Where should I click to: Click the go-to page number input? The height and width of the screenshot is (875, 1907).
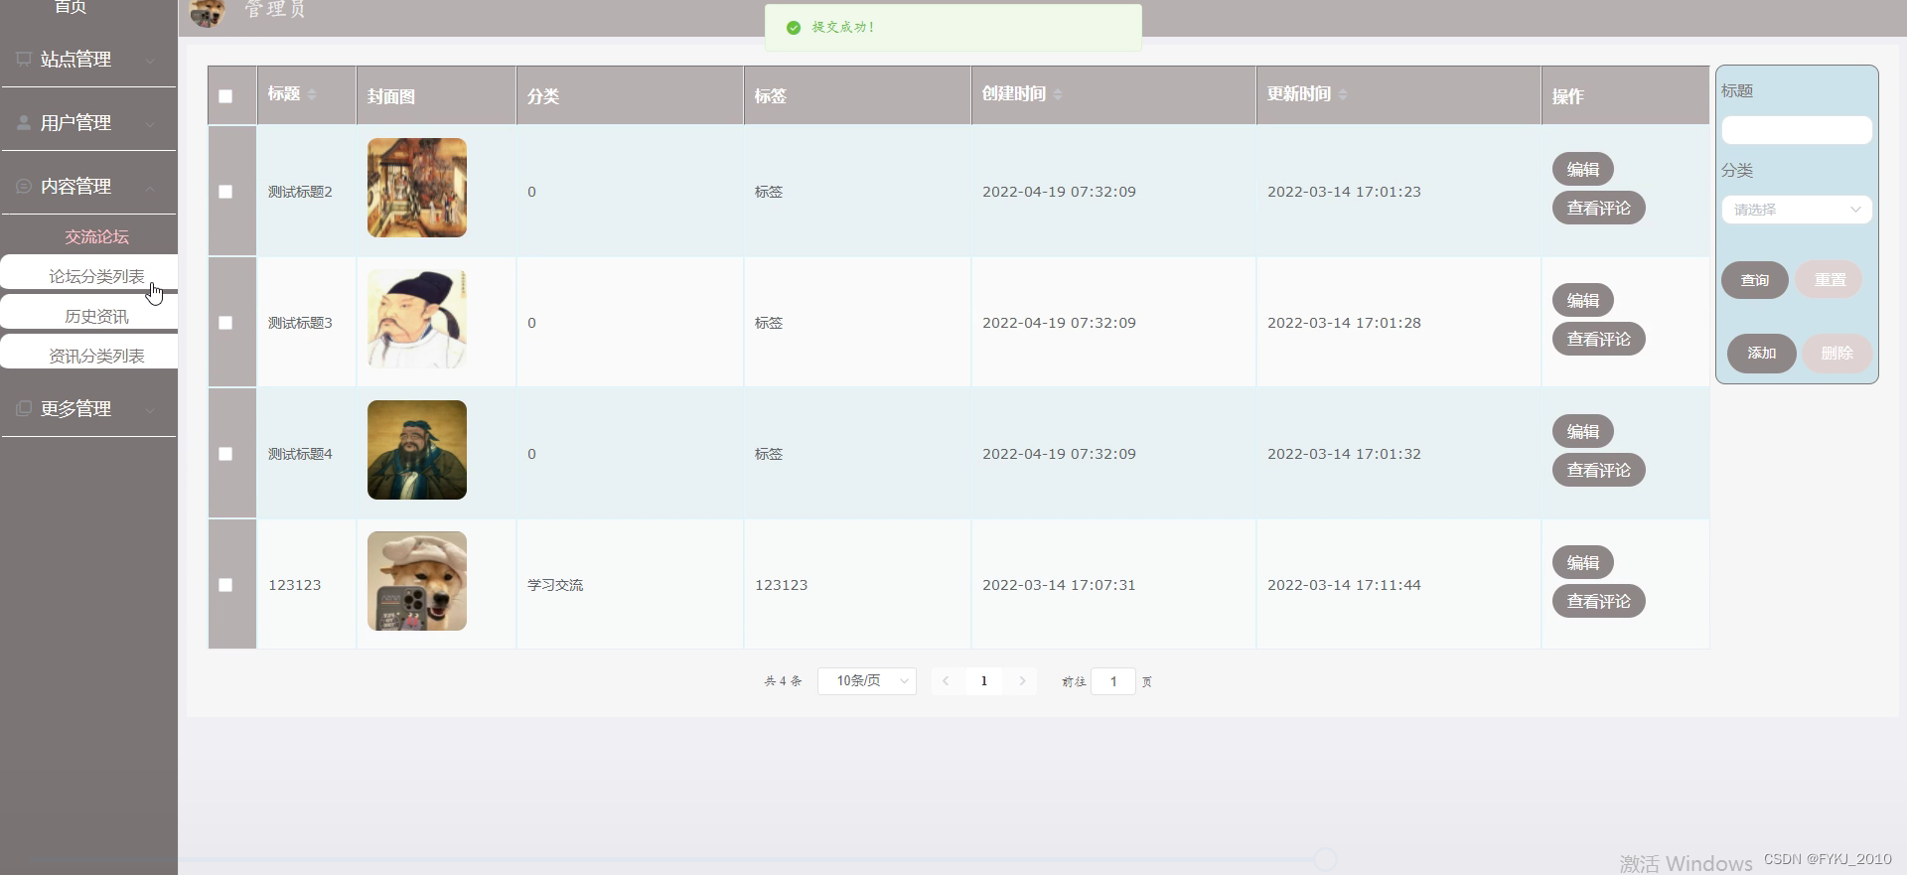[x=1113, y=681]
